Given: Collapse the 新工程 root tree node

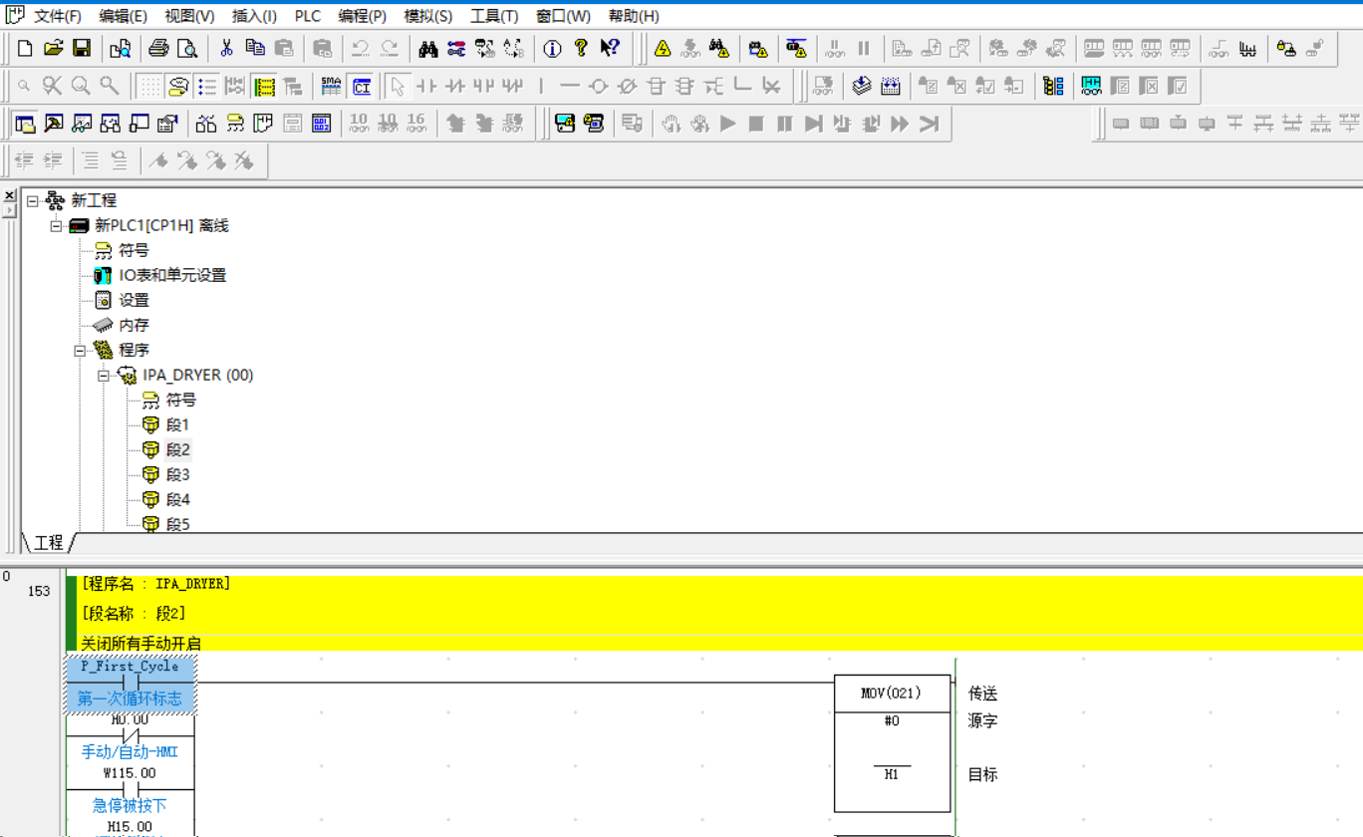Looking at the screenshot, I should pos(33,201).
